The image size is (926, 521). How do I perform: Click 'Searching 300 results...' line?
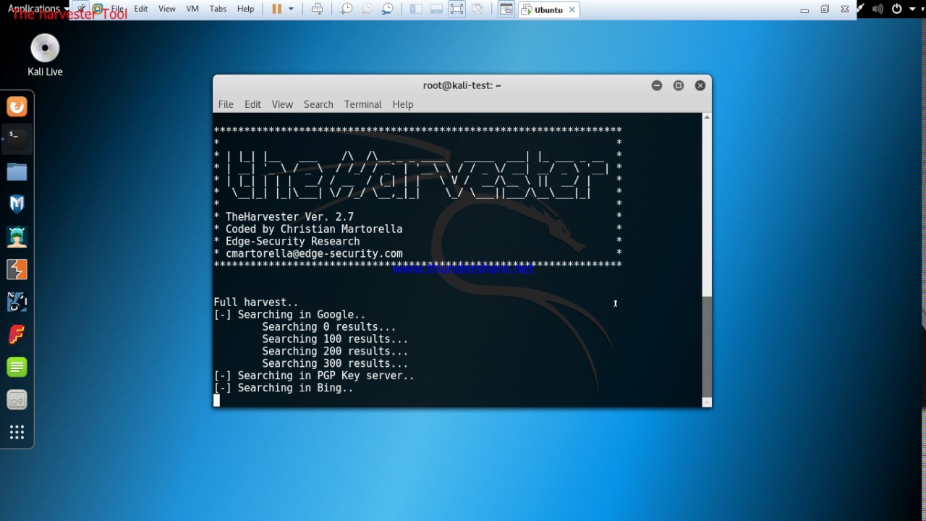335,363
